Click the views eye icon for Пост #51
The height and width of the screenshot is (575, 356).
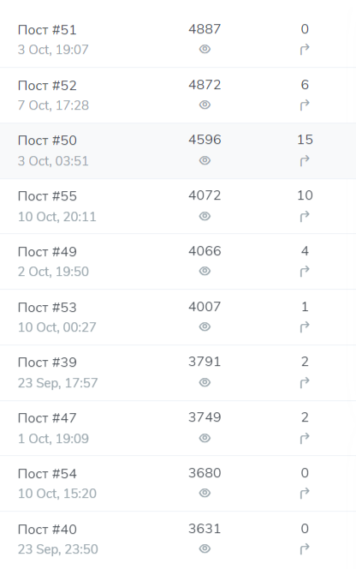click(205, 49)
